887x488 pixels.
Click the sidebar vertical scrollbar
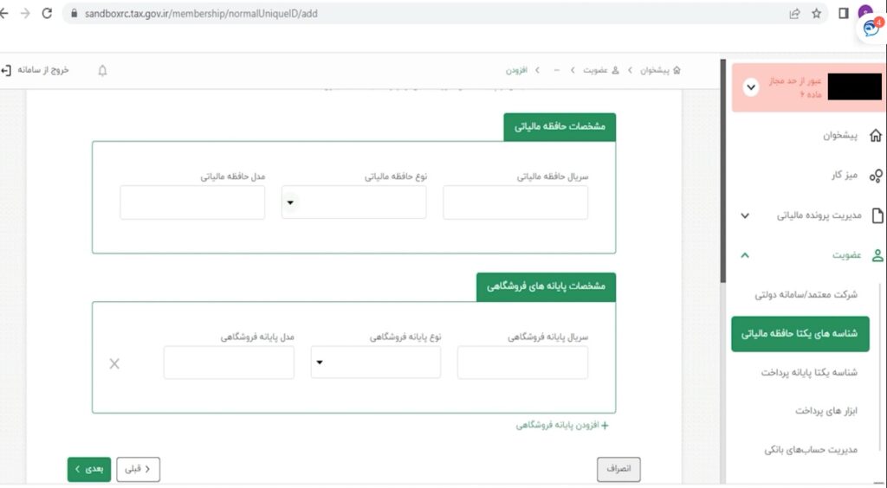tap(723, 170)
